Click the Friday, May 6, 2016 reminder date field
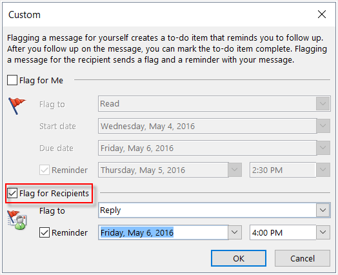 click(163, 232)
